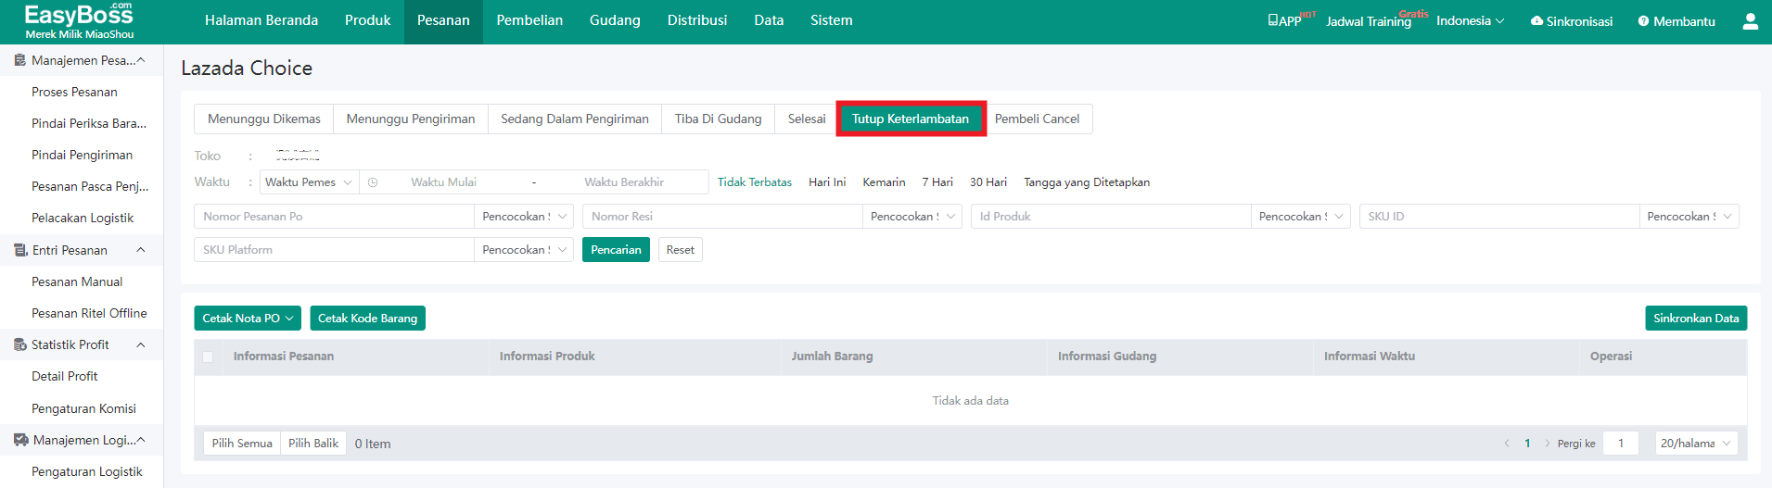The height and width of the screenshot is (488, 1772).
Task: Select the 30 Hari time filter
Action: coord(988,182)
